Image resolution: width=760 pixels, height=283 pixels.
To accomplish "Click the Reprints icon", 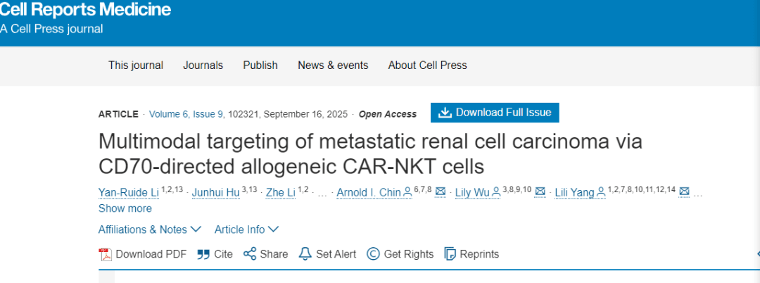I will click(450, 254).
